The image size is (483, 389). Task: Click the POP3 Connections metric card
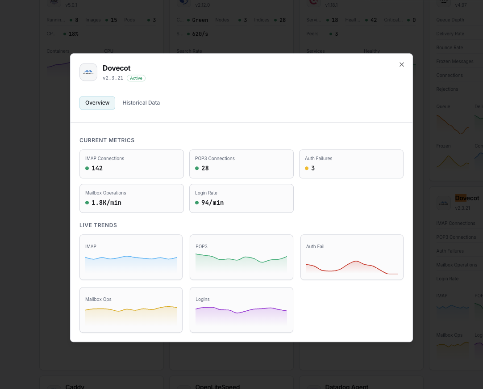241,164
